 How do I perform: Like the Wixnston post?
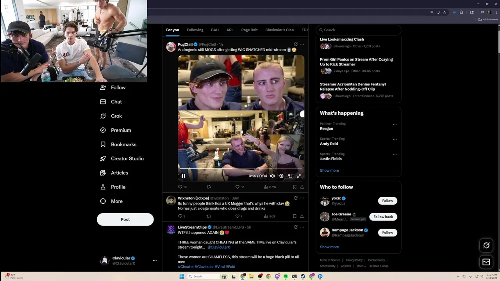click(239, 216)
